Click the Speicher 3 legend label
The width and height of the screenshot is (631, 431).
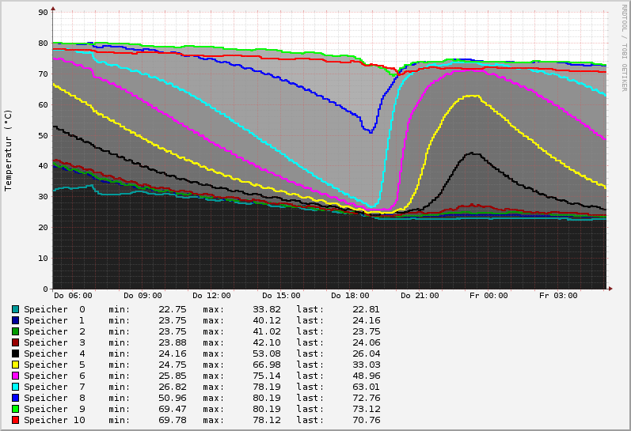point(54,342)
